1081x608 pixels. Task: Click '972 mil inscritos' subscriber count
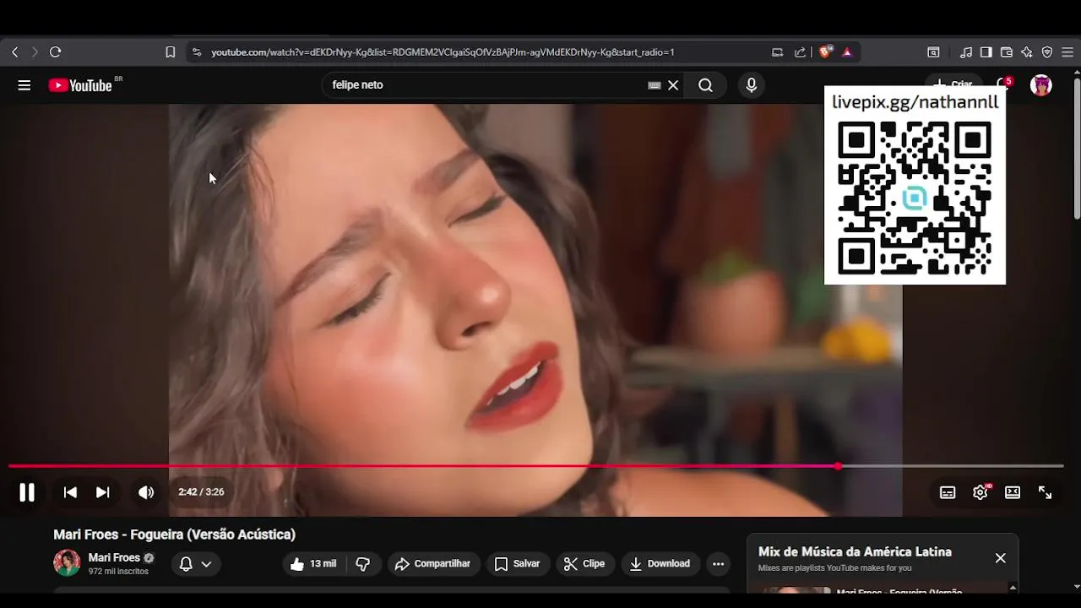coord(118,572)
